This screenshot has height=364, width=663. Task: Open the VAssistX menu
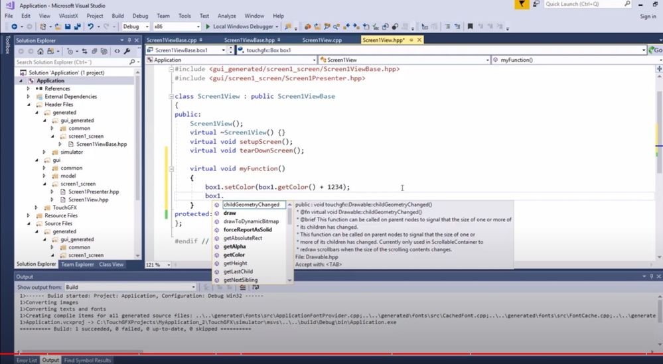68,16
